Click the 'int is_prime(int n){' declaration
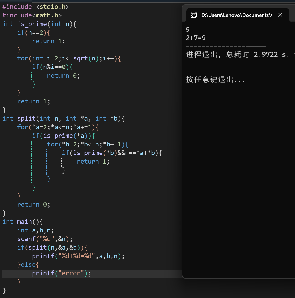The image size is (295, 298). (x=39, y=24)
